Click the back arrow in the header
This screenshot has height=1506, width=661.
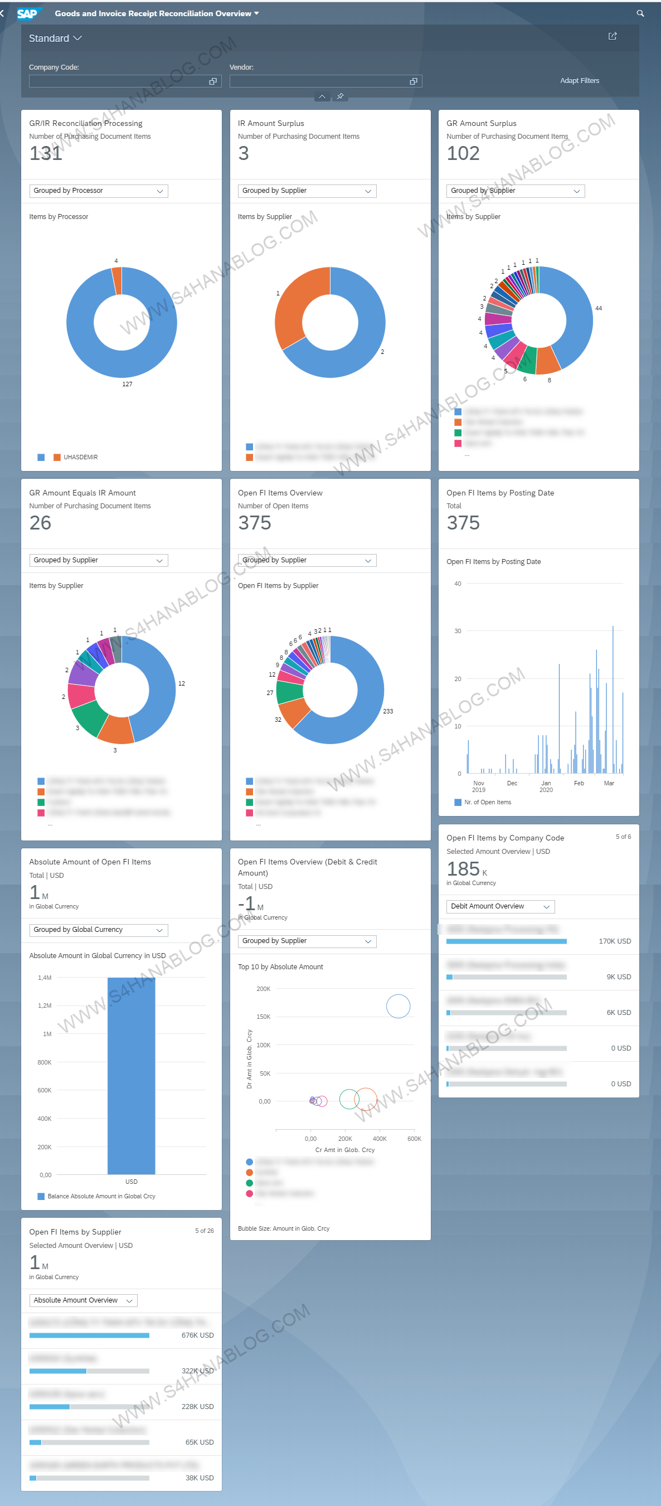point(3,13)
